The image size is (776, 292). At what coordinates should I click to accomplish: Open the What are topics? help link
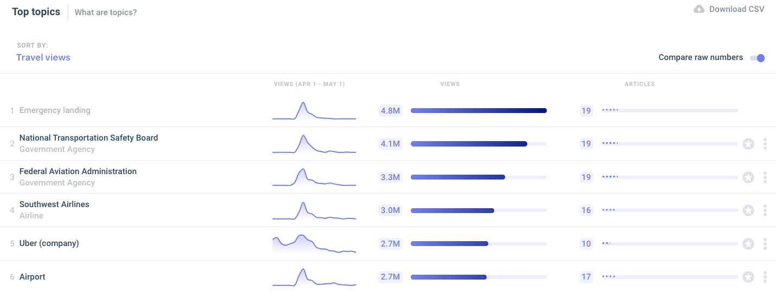pos(106,12)
